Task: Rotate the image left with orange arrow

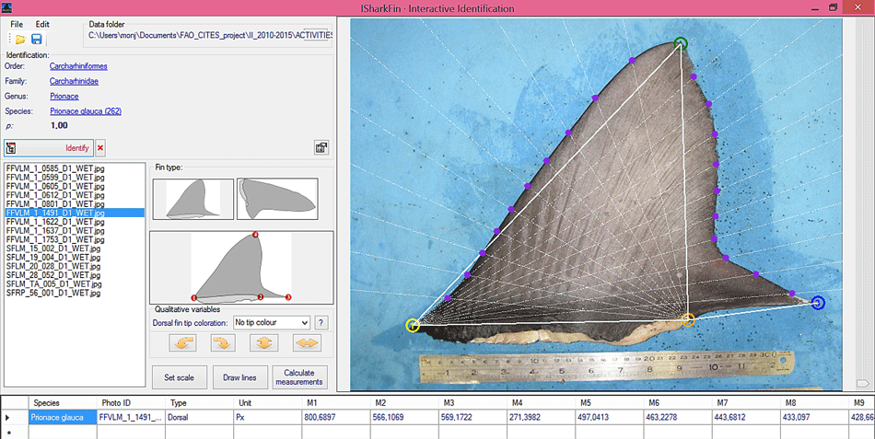Action: pyautogui.click(x=184, y=343)
